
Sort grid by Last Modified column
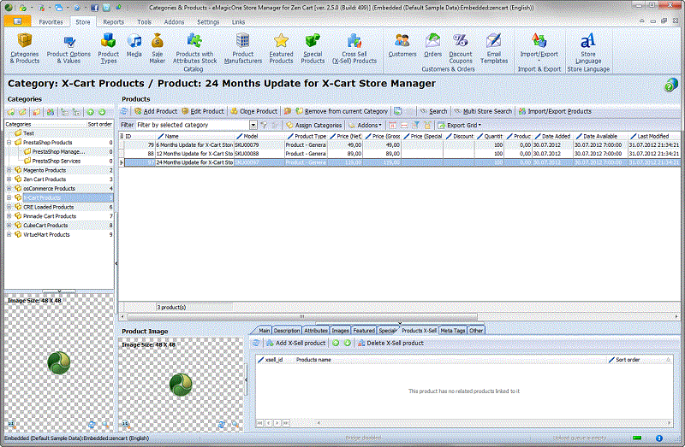(653, 136)
